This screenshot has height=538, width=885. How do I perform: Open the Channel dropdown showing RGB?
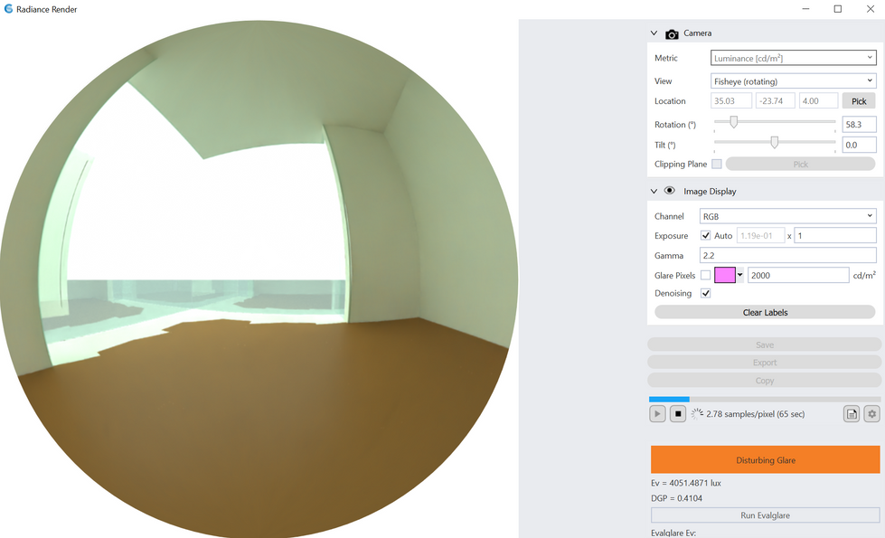[787, 215]
